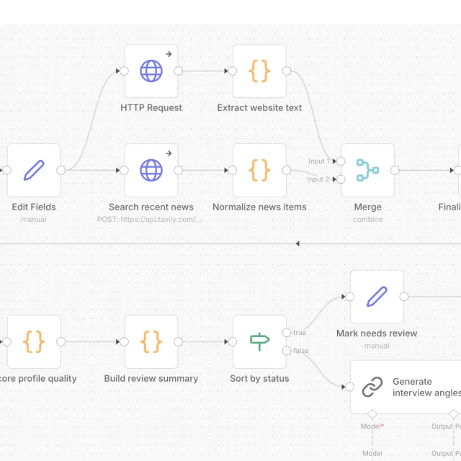The width and height of the screenshot is (461, 461).
Task: Click the output connector of Extract website text
Action: pyautogui.click(x=287, y=71)
